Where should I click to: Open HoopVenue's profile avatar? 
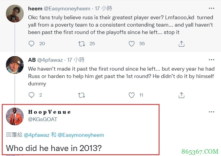[x=15, y=116]
